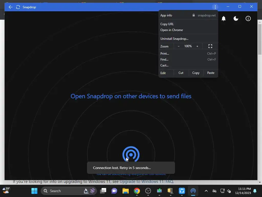Close the three-dot app menu button

point(215,7)
